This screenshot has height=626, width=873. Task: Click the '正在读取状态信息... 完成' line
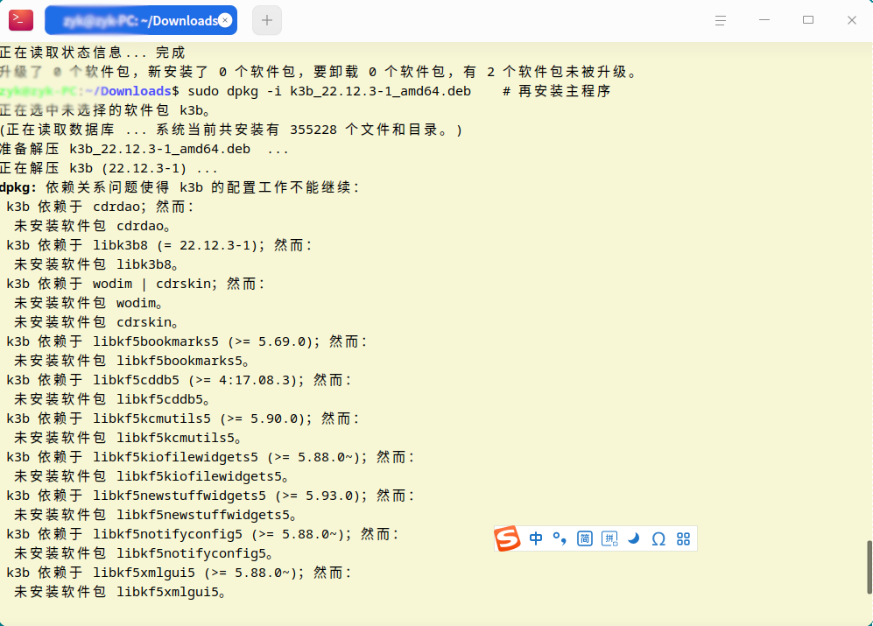(92, 53)
